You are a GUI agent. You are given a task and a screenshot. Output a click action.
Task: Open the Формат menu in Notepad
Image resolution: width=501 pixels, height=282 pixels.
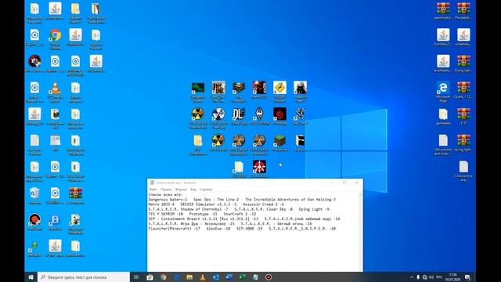[x=181, y=190]
